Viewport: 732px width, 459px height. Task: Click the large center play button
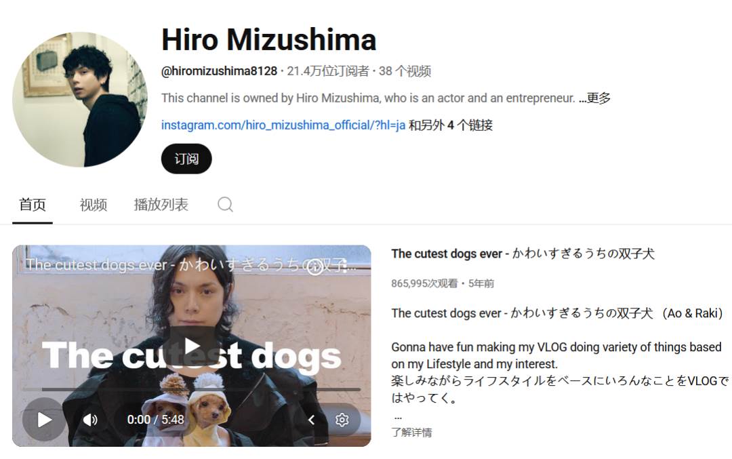192,346
